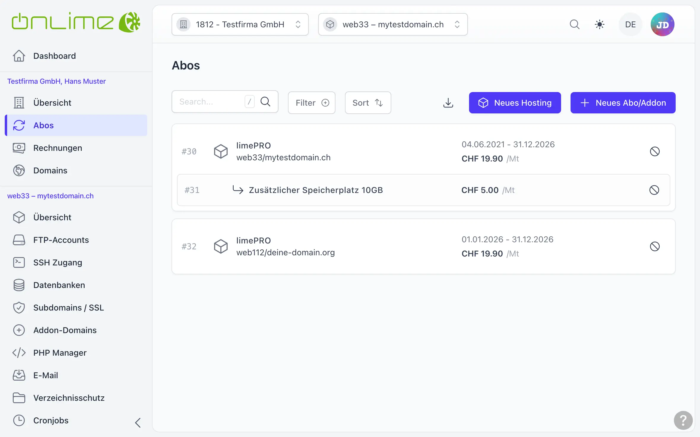Open SSH Zugang in the sidebar

(x=76, y=262)
